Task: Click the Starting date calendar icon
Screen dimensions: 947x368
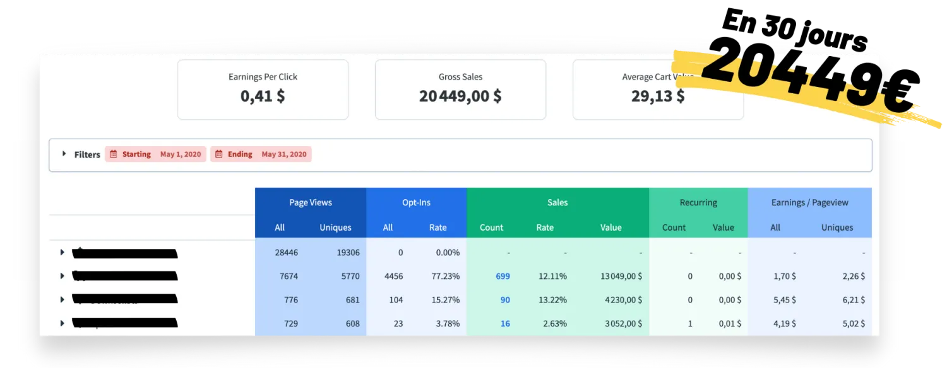Action: point(114,154)
